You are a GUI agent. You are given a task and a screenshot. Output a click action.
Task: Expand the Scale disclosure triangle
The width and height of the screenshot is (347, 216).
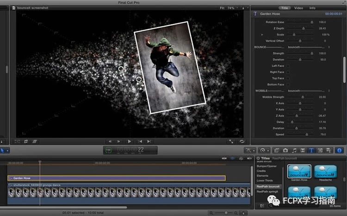[262, 35]
